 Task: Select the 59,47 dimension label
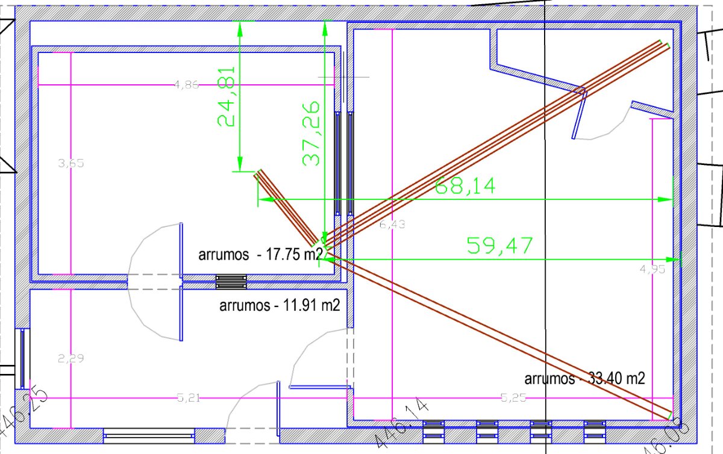500,245
